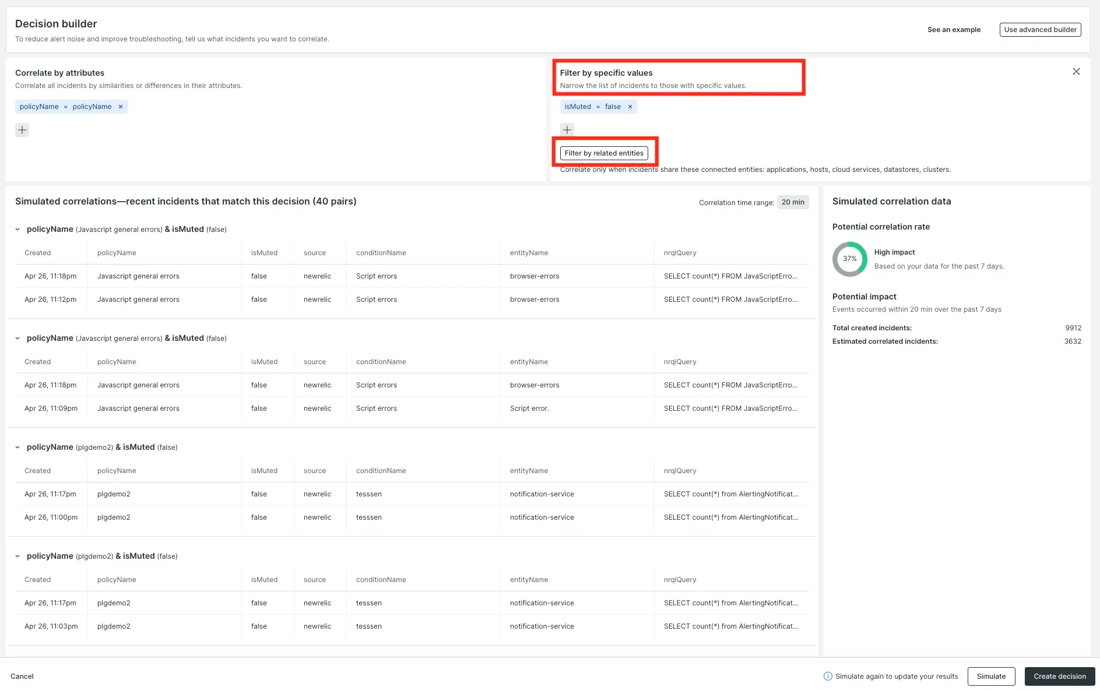Collapse the correlation group with the 11:09pm incident
1100x691 pixels.
click(x=17, y=339)
